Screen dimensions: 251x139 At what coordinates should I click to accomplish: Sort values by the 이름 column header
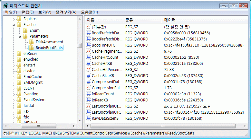104,20
